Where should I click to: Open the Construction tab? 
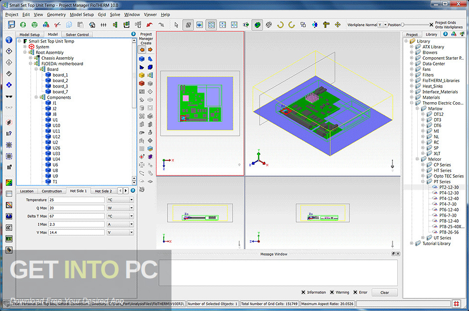click(52, 191)
